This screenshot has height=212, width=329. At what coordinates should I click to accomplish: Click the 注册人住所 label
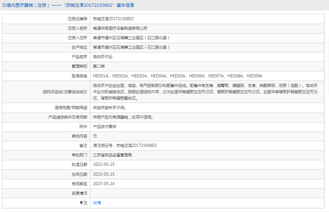77,38
